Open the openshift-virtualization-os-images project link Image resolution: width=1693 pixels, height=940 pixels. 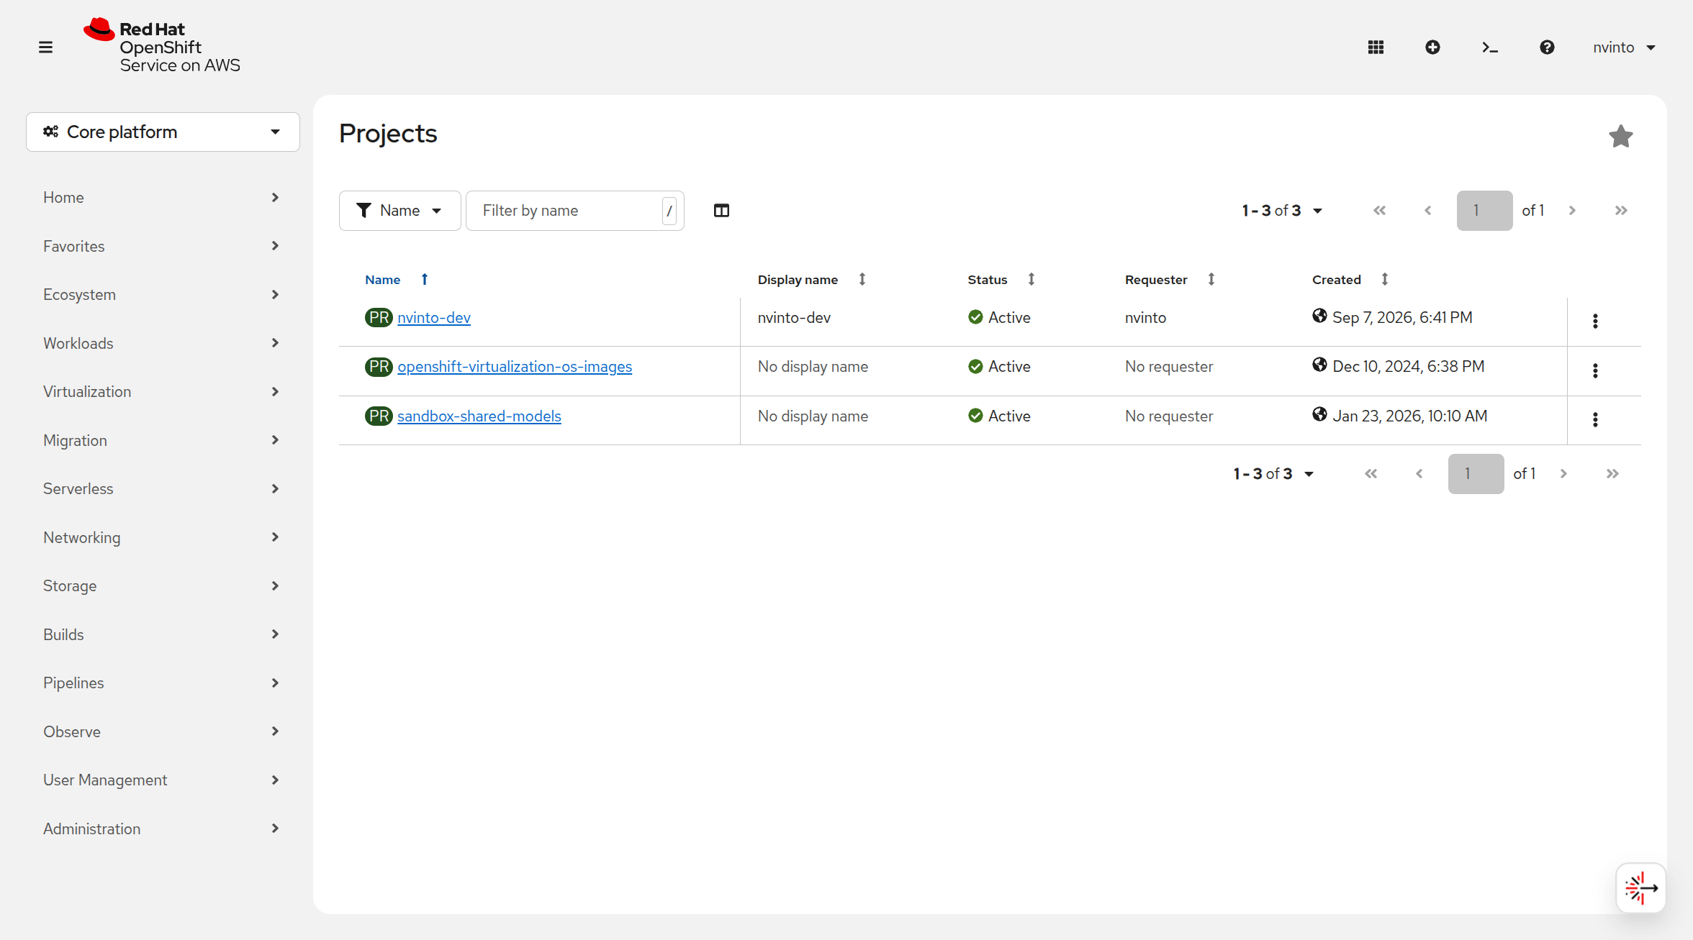click(515, 367)
